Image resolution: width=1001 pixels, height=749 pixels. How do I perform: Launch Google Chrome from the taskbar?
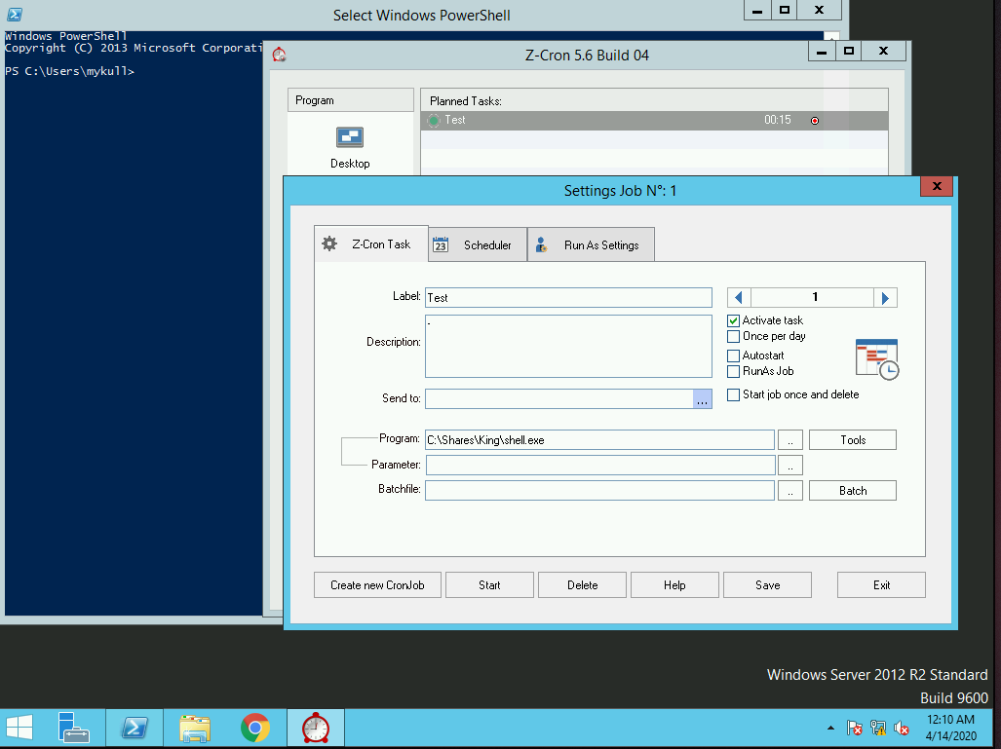[x=255, y=728]
